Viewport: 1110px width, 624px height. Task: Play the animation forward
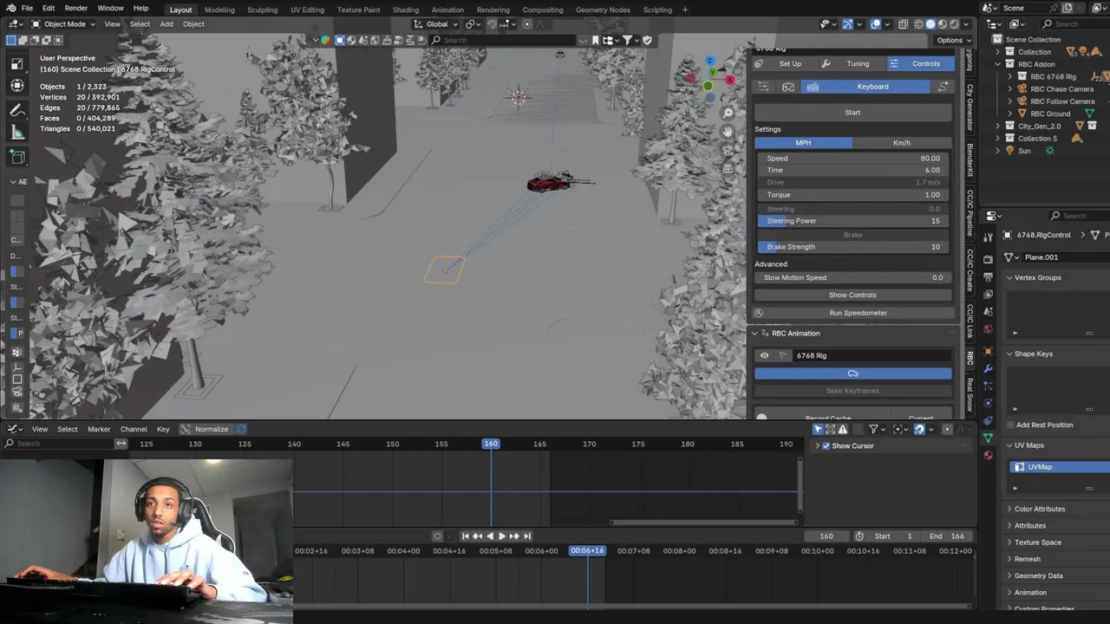pos(501,536)
